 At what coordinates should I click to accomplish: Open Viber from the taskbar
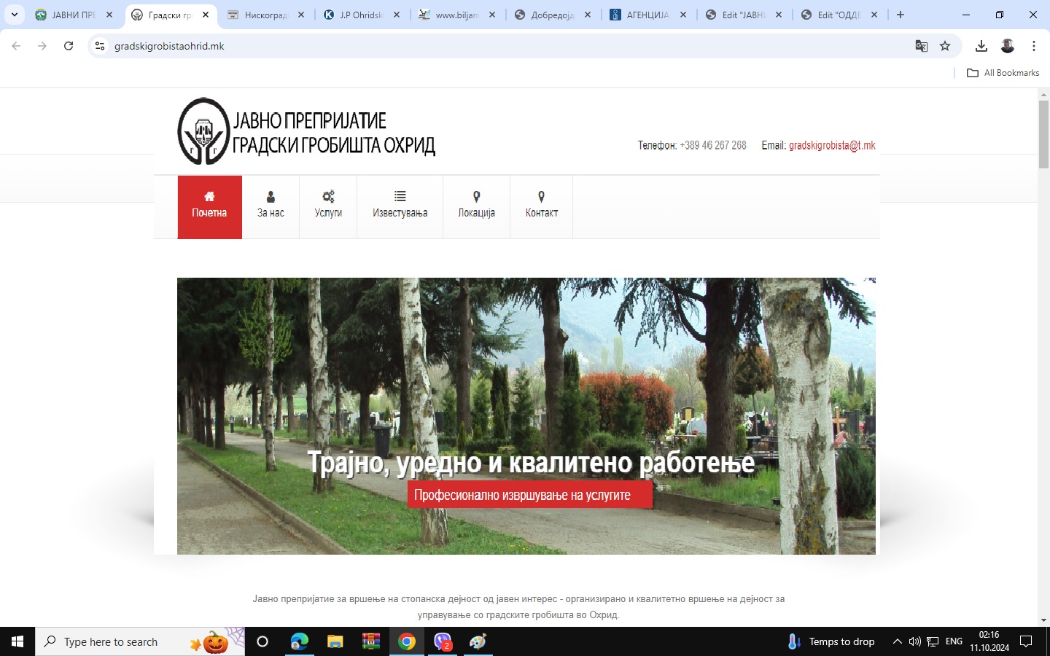point(443,641)
